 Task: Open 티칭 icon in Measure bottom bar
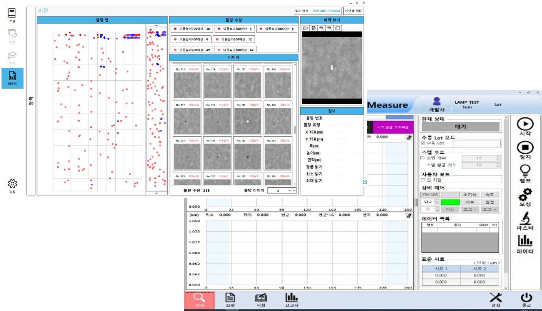coord(261,300)
